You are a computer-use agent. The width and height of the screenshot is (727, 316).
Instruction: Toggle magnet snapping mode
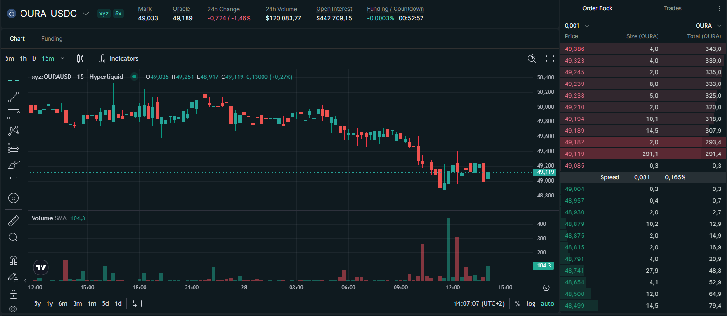point(14,260)
